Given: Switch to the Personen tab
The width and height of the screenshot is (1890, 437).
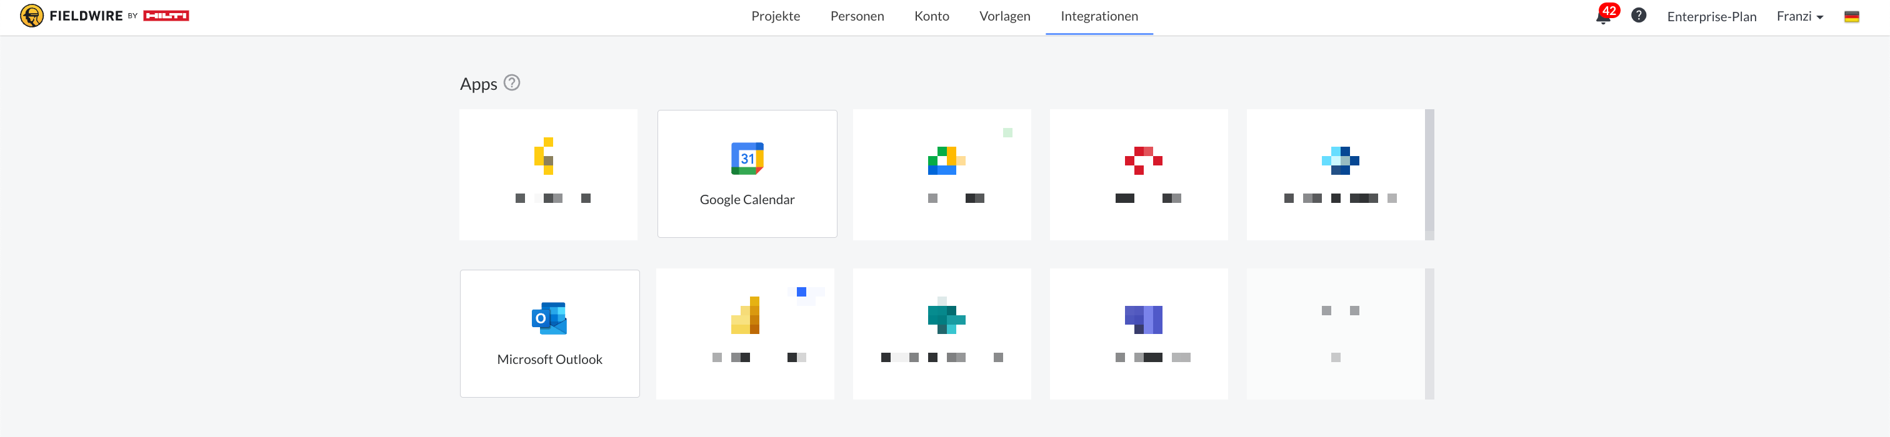Looking at the screenshot, I should (x=857, y=16).
